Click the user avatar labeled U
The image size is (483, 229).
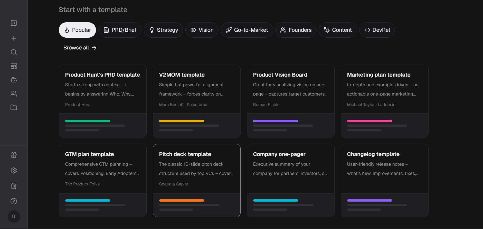[x=14, y=216]
